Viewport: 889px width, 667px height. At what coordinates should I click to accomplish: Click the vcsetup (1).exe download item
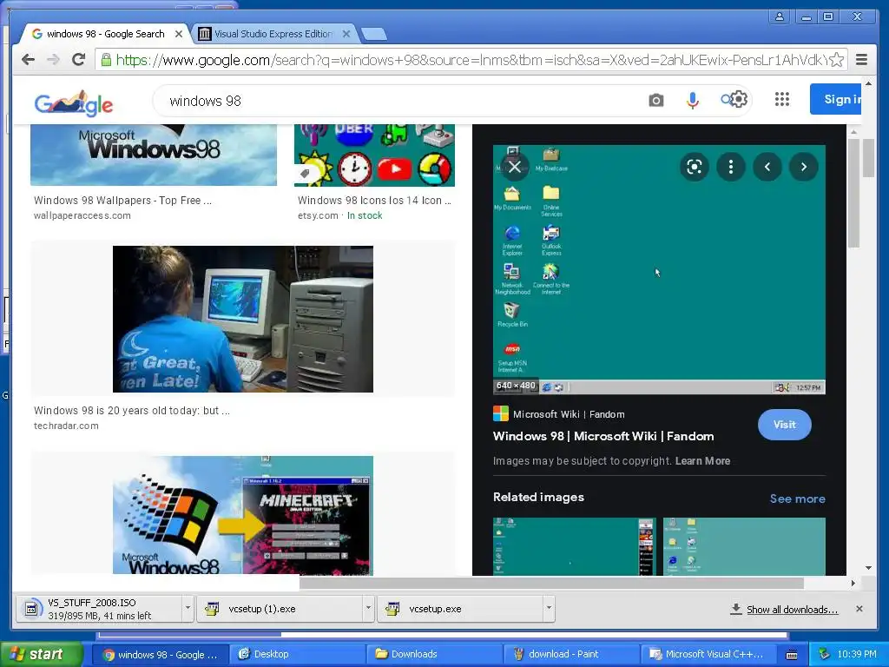click(x=280, y=609)
